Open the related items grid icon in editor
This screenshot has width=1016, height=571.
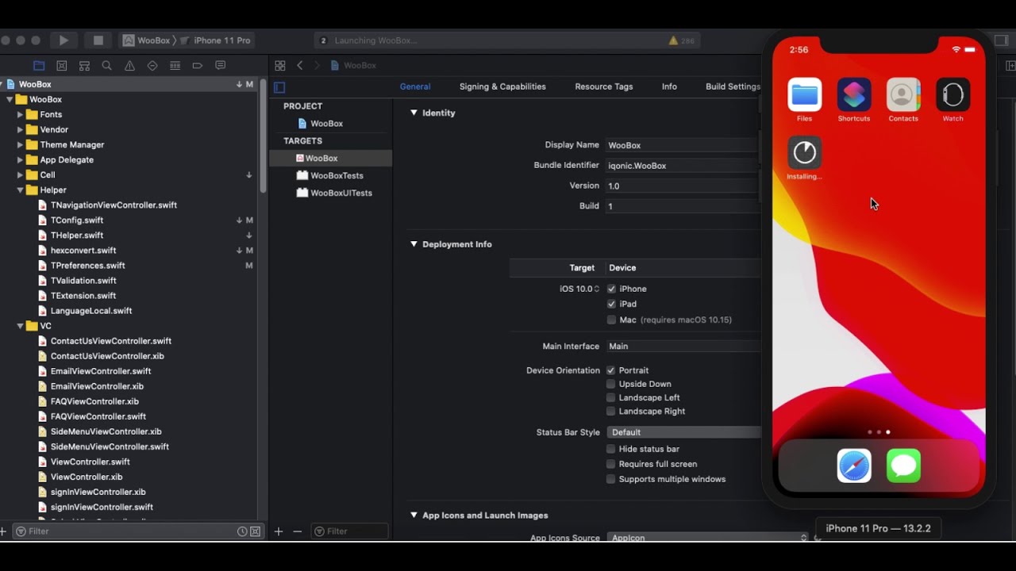pos(280,66)
